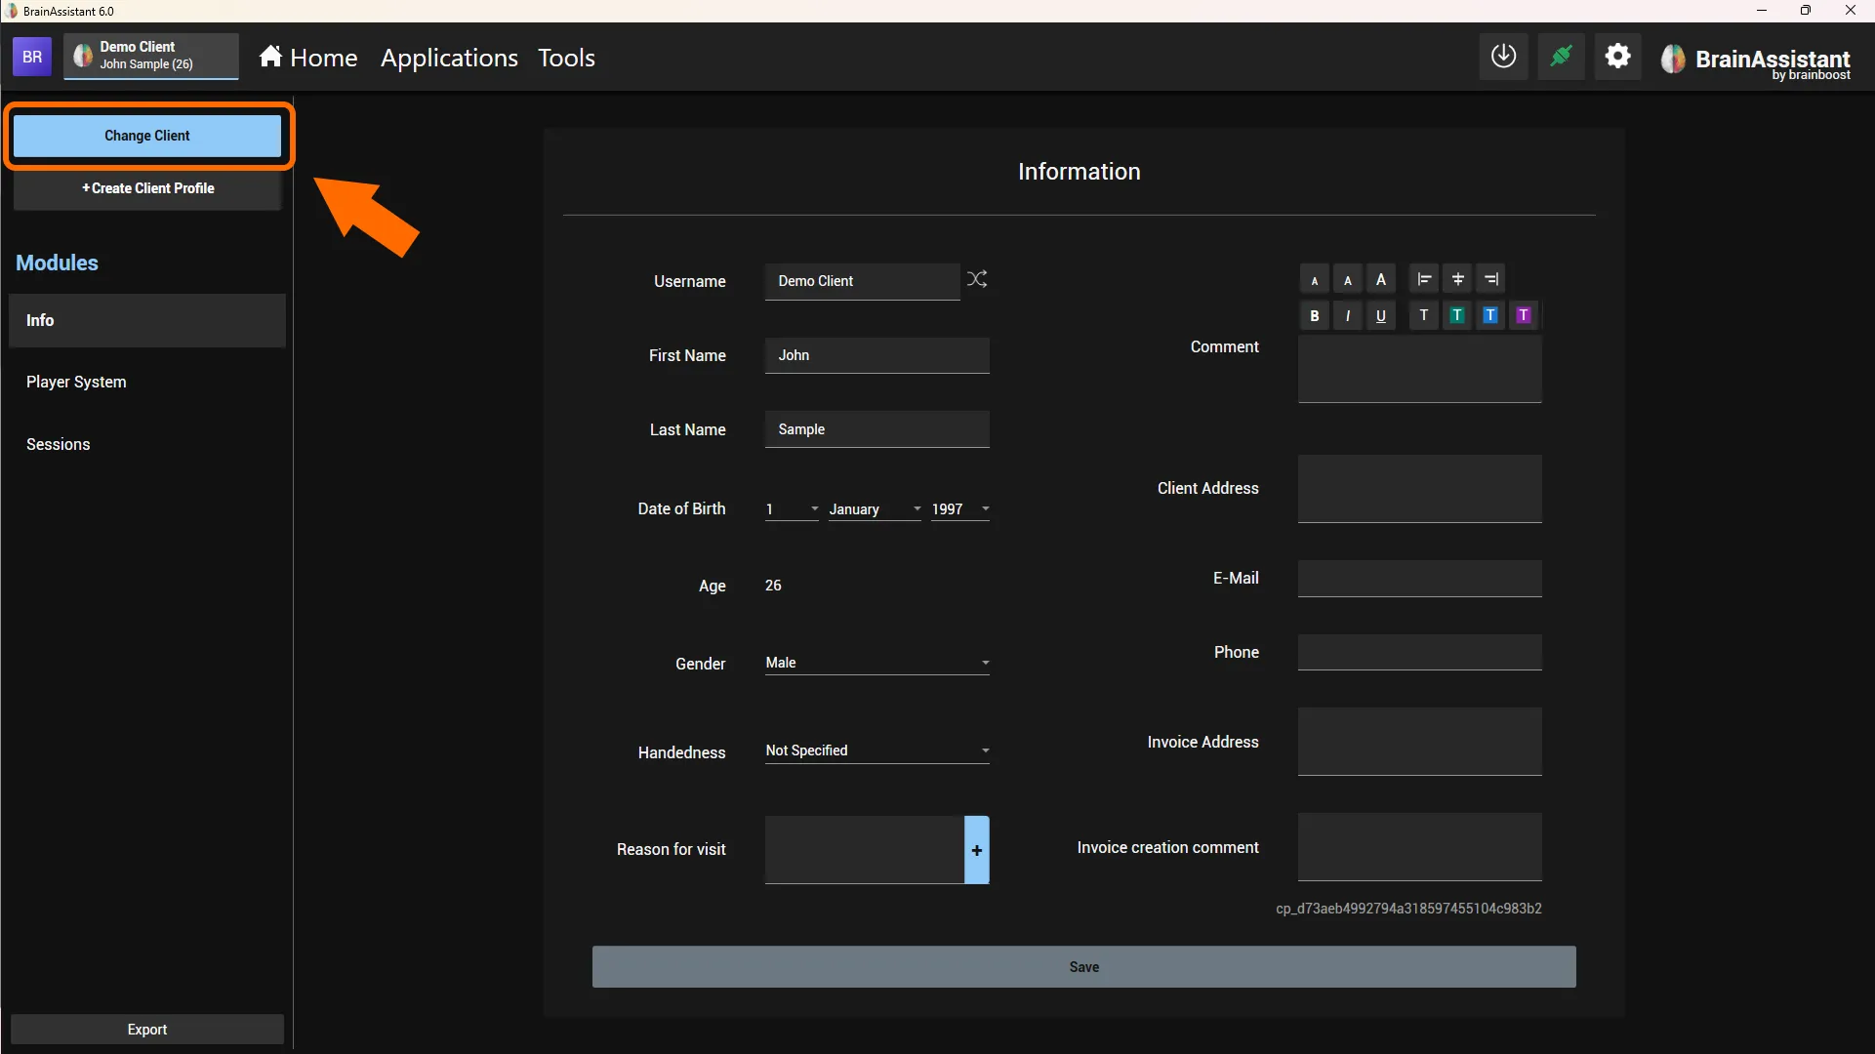This screenshot has height=1054, width=1875.
Task: Open the Demo Client selector
Action: [x=151, y=57]
